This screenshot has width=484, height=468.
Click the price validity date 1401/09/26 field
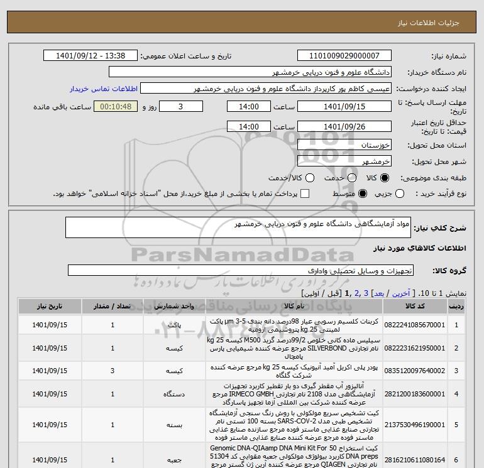(344, 126)
